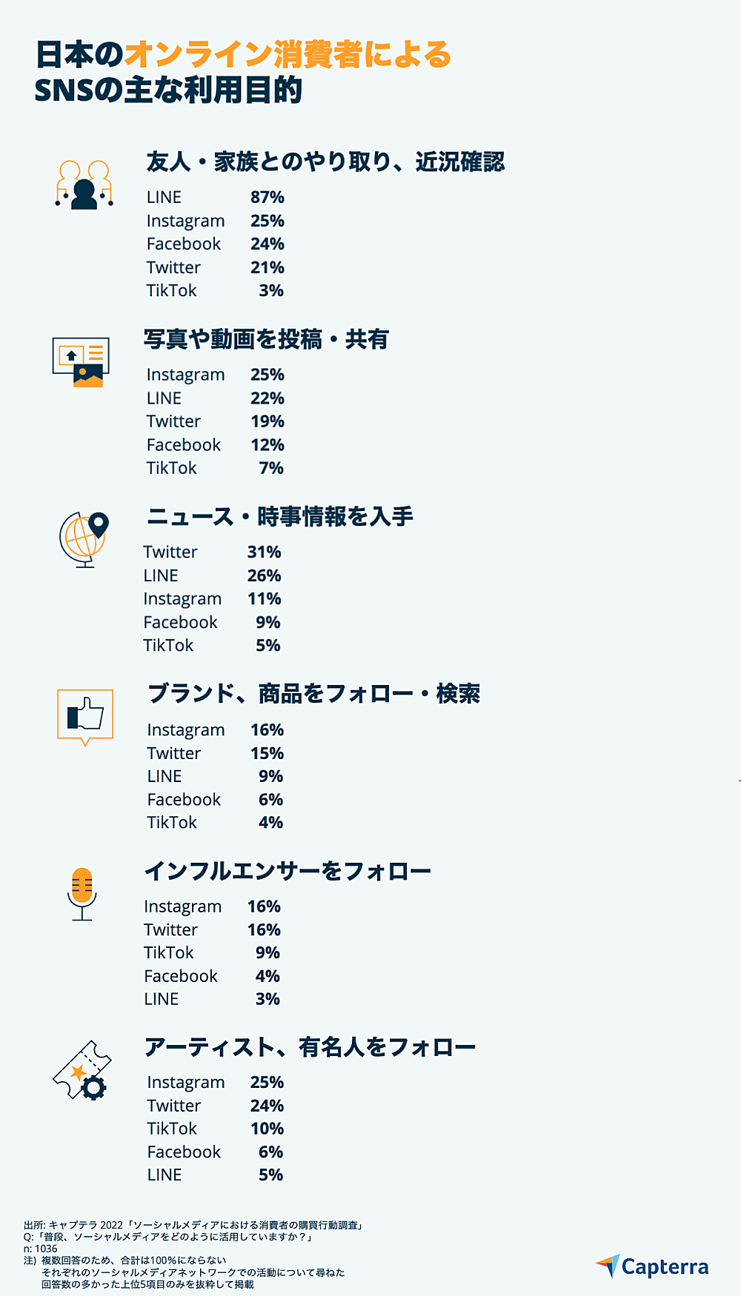The width and height of the screenshot is (741, 1296).
Task: Click the orange microphone icon
Action: (x=82, y=892)
